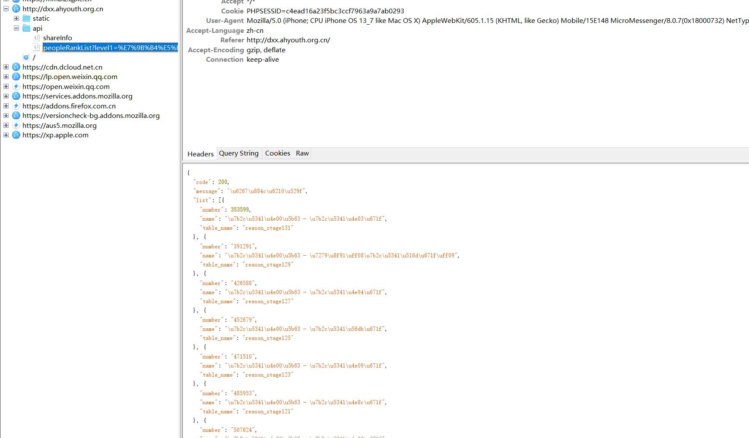Select https://xp.apple.com host label
The image size is (749, 438).
point(55,135)
